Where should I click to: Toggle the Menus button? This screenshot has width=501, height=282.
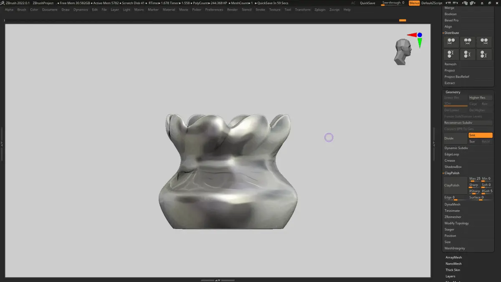point(414,3)
